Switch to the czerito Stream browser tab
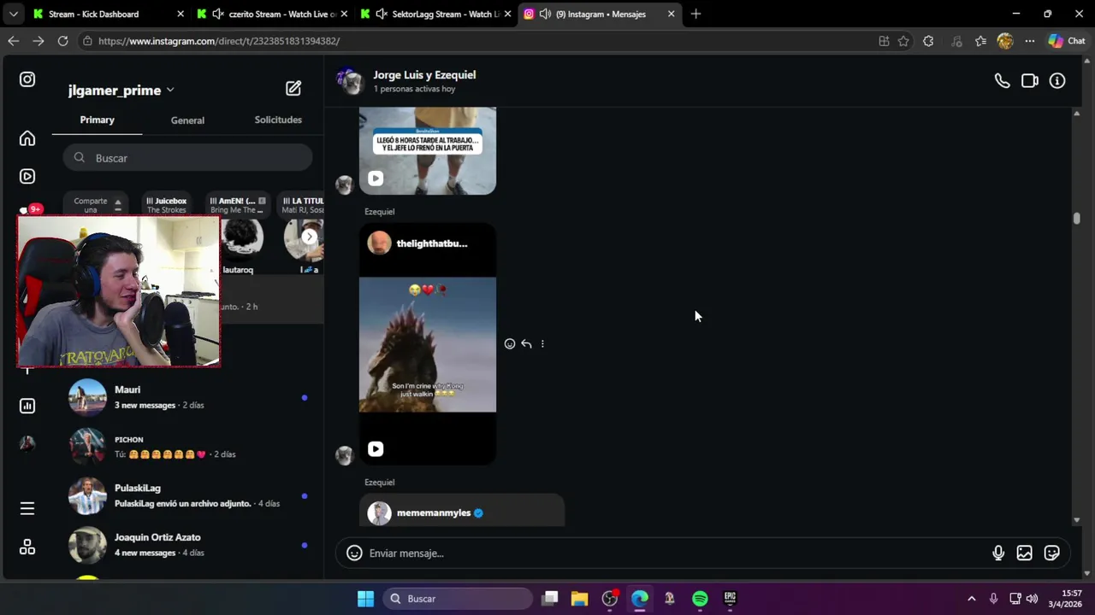The width and height of the screenshot is (1095, 615). [x=273, y=14]
